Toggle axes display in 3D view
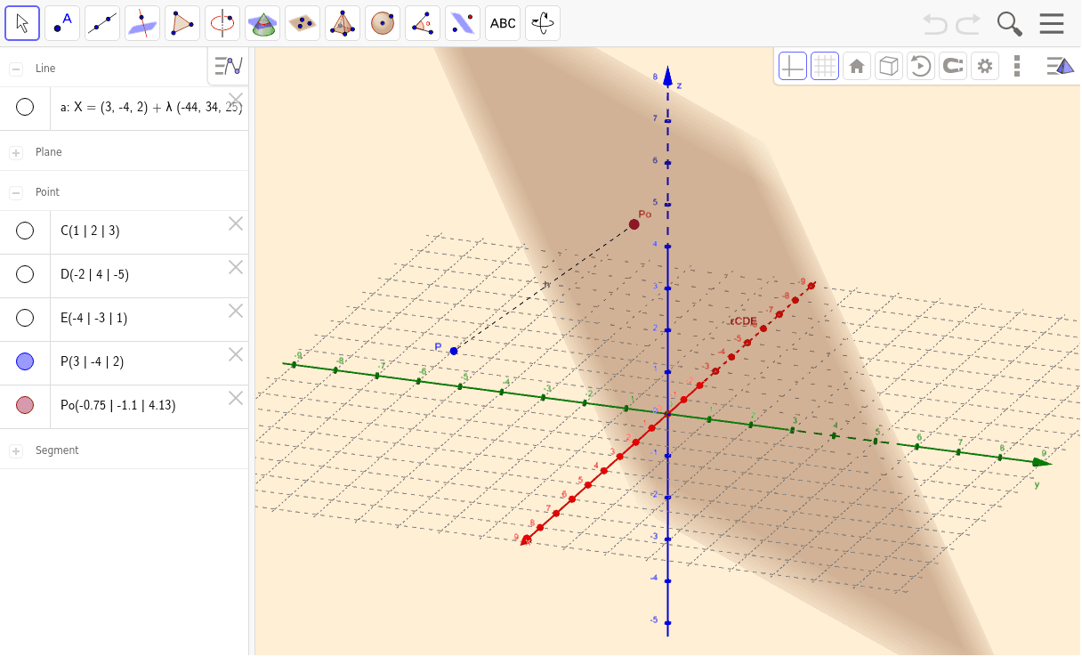Image resolution: width=1082 pixels, height=657 pixels. [x=793, y=66]
